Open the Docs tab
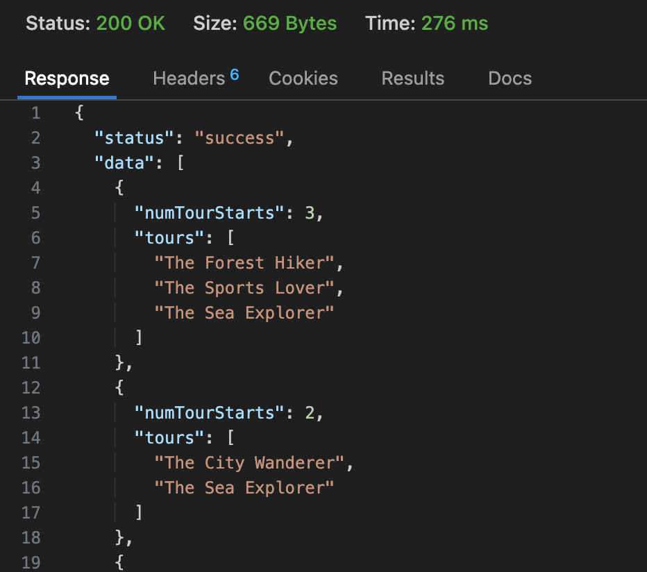 [510, 79]
